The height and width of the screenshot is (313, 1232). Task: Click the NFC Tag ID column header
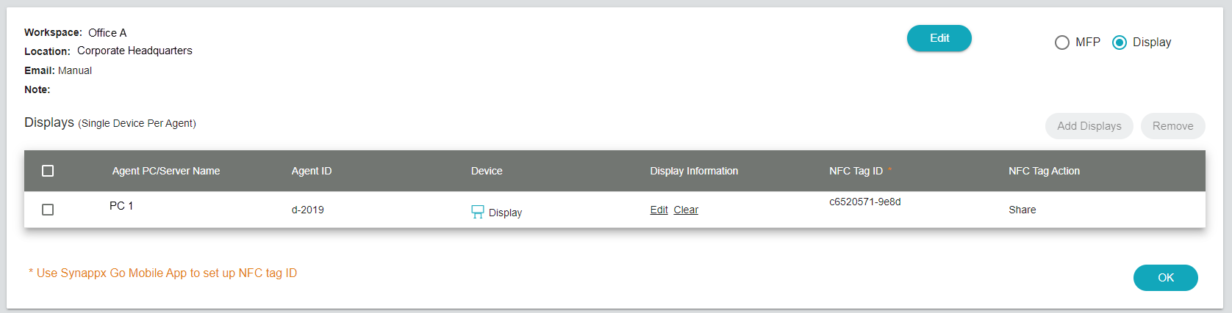click(x=856, y=171)
